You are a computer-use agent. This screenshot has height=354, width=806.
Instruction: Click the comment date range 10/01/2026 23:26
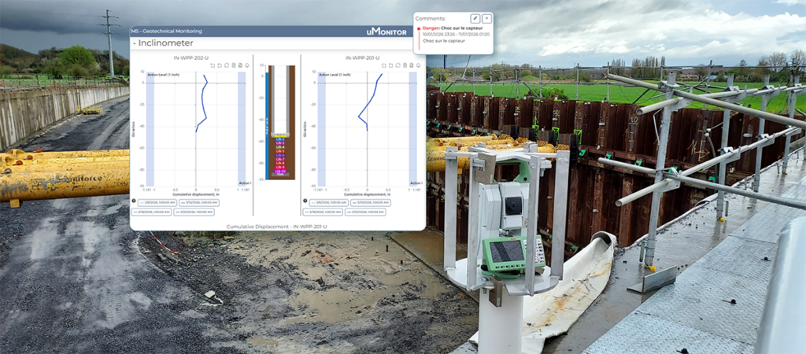coord(456,34)
